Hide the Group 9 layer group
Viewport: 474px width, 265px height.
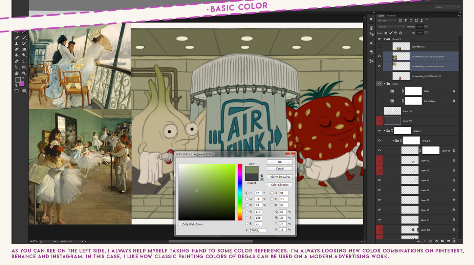point(379,39)
